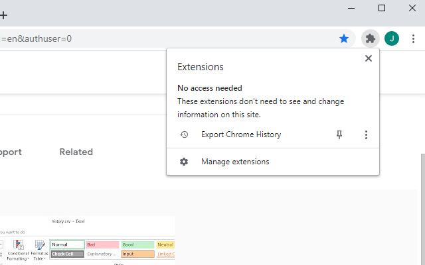Close the Extensions popup
425x265 pixels.
click(x=369, y=58)
